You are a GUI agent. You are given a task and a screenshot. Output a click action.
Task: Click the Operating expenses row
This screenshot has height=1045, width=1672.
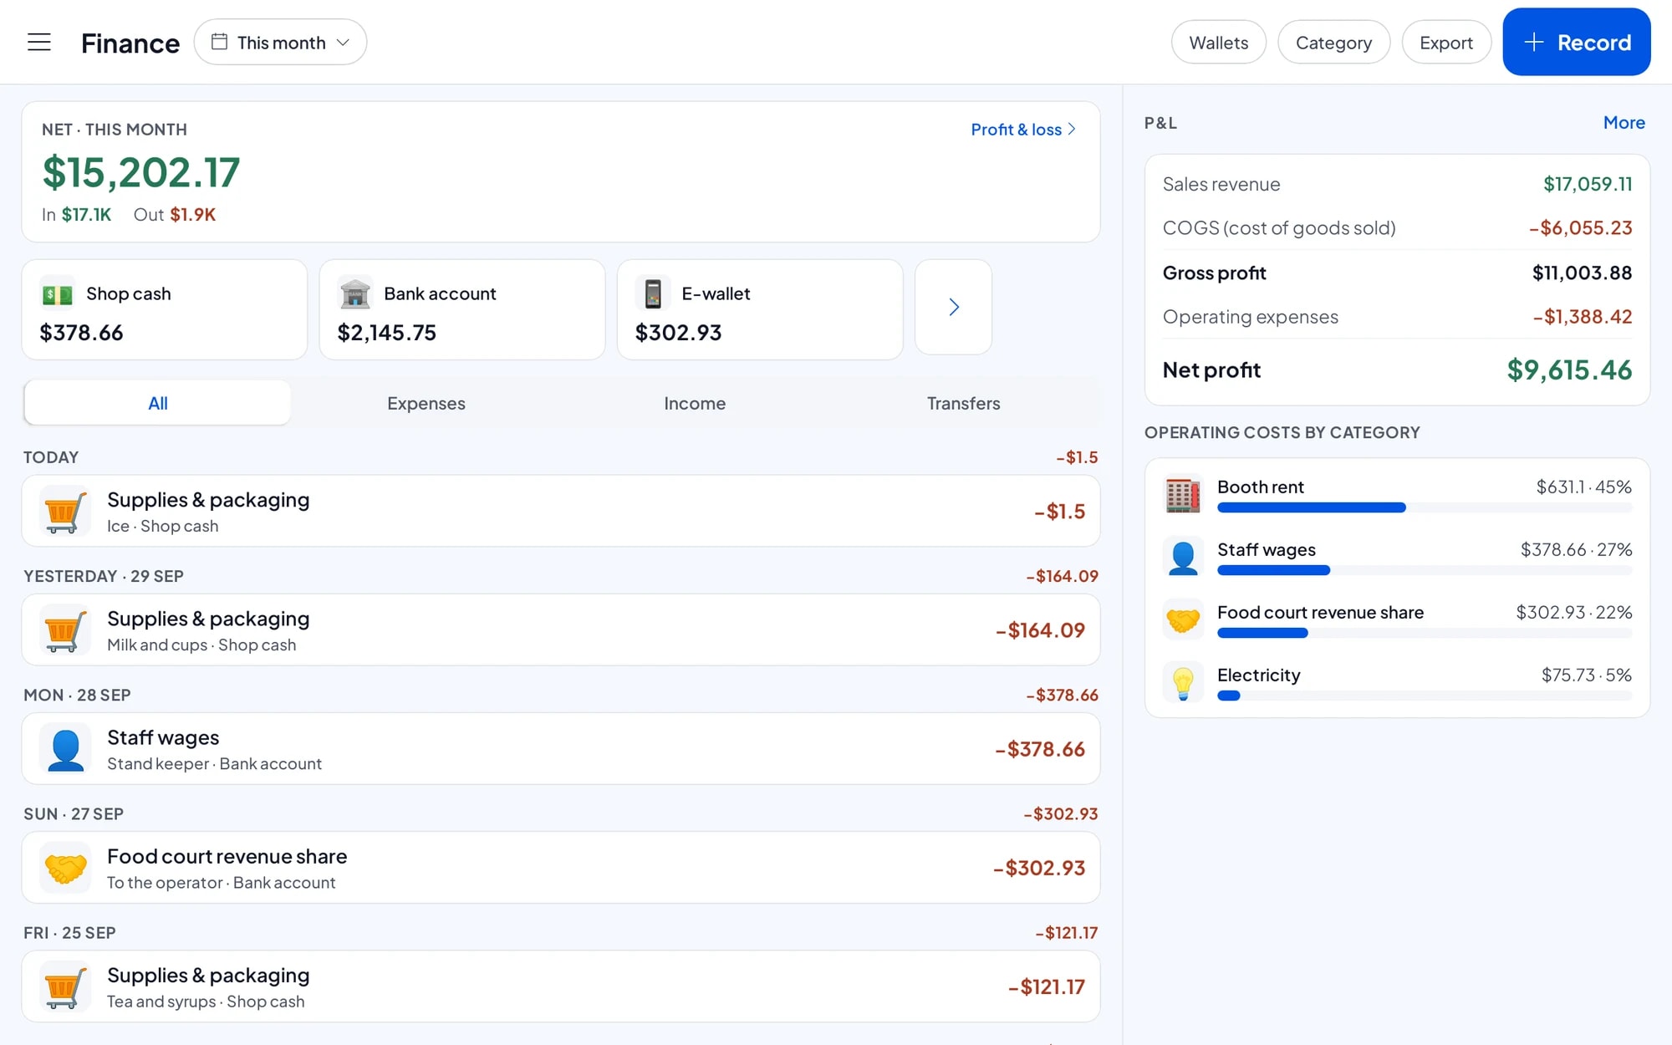pyautogui.click(x=1397, y=317)
